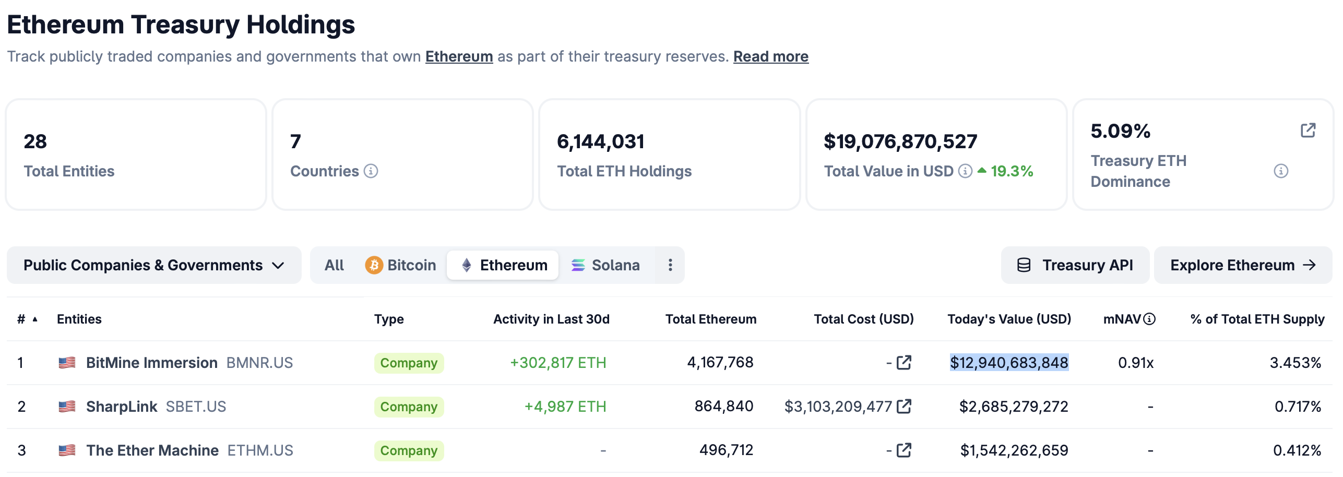The height and width of the screenshot is (477, 1343).
Task: Click SharpLink's Total Cost external link icon
Action: (904, 406)
